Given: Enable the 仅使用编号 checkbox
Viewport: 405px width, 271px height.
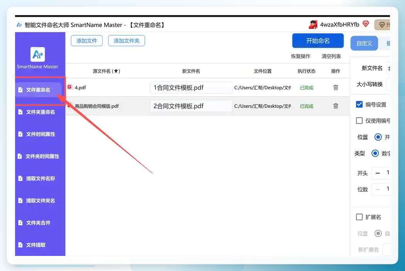Looking at the screenshot, I should pos(359,121).
